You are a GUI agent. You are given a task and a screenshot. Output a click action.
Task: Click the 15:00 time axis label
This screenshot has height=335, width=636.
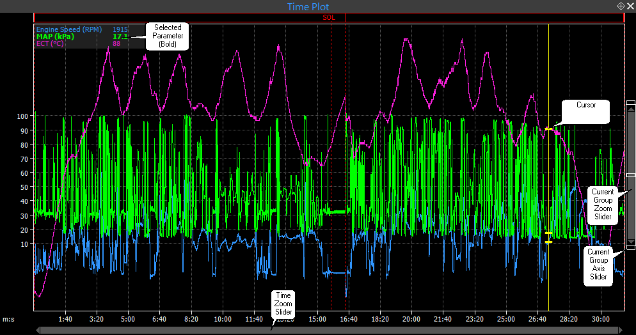pyautogui.click(x=317, y=319)
